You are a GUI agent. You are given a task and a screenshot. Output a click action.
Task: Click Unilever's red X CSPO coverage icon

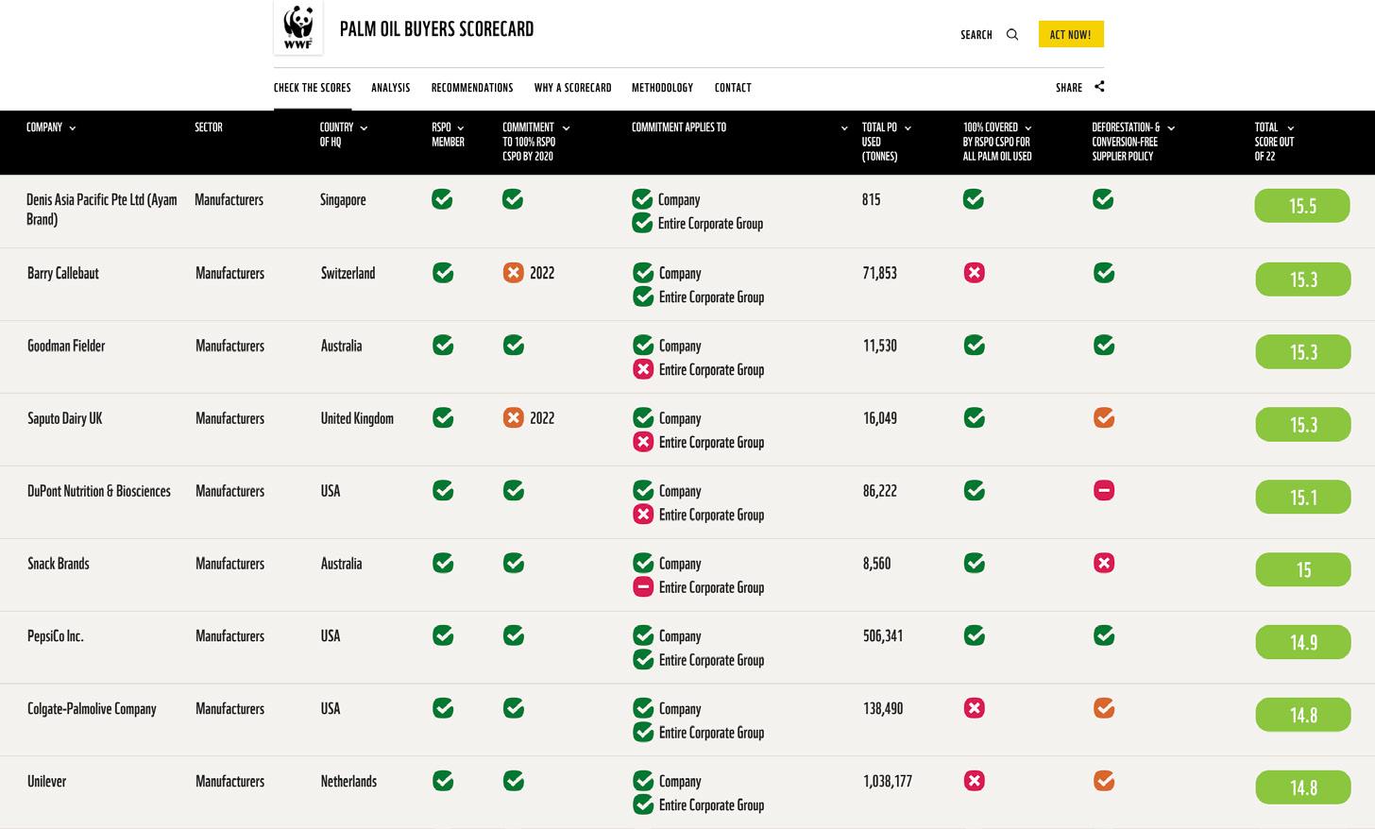[x=974, y=781]
